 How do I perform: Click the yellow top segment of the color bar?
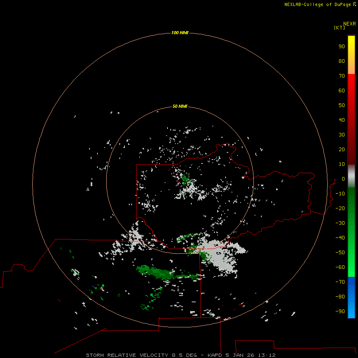351,55
